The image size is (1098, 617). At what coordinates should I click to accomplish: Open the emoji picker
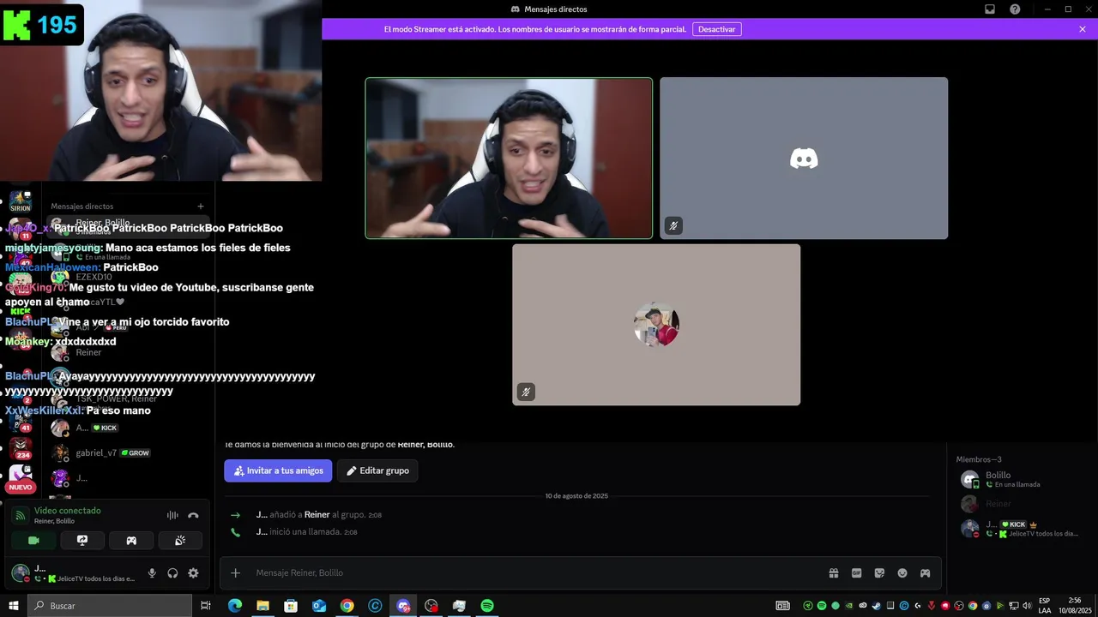pos(902,572)
